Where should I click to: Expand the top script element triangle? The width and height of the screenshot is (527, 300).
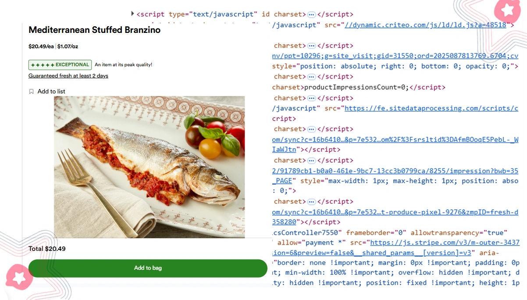click(x=133, y=14)
